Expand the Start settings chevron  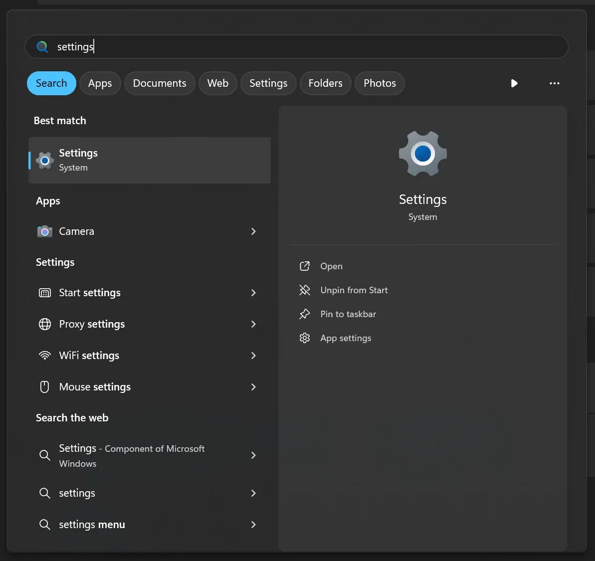(x=253, y=293)
